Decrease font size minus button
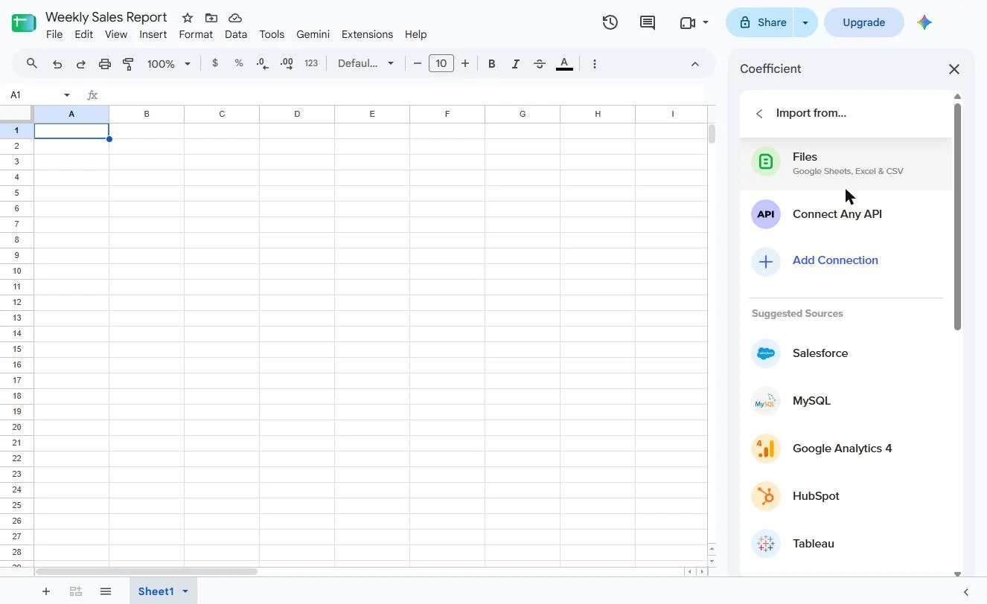Screen dimensions: 987x604 [x=418, y=64]
